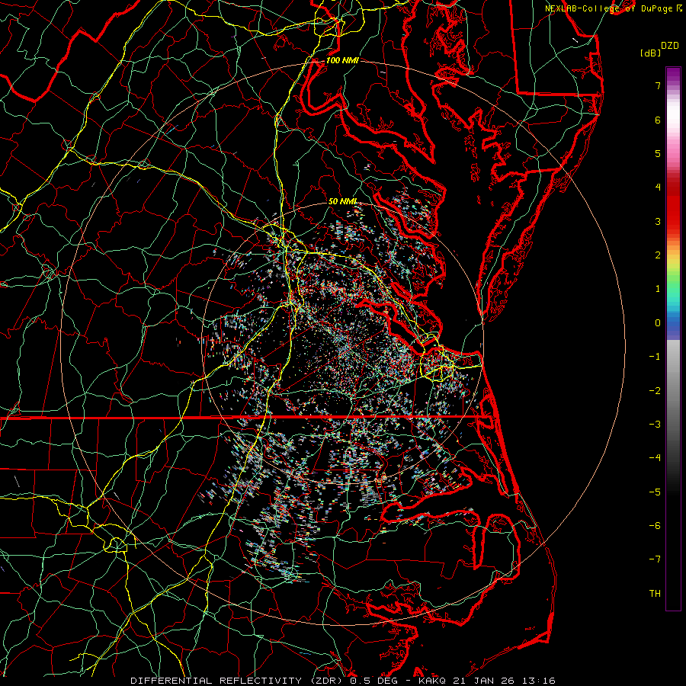The image size is (686, 686).
Task: Click the -1 value on the scale
Action: coord(655,357)
